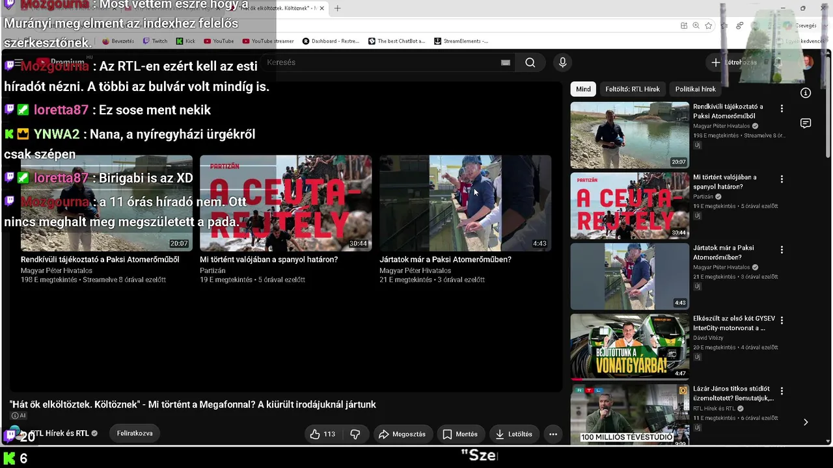Open the Kick bookmark
Viewport: 833px width, 468px height.
point(185,41)
